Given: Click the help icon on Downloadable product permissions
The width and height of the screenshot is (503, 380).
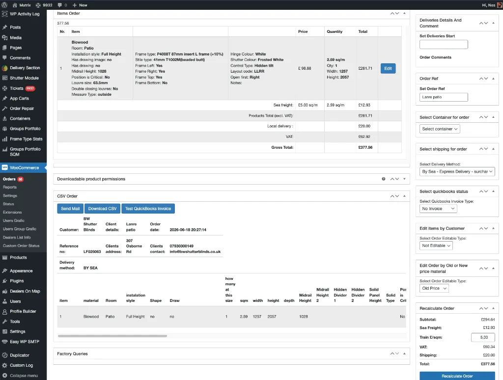Looking at the screenshot, I should click(x=383, y=179).
